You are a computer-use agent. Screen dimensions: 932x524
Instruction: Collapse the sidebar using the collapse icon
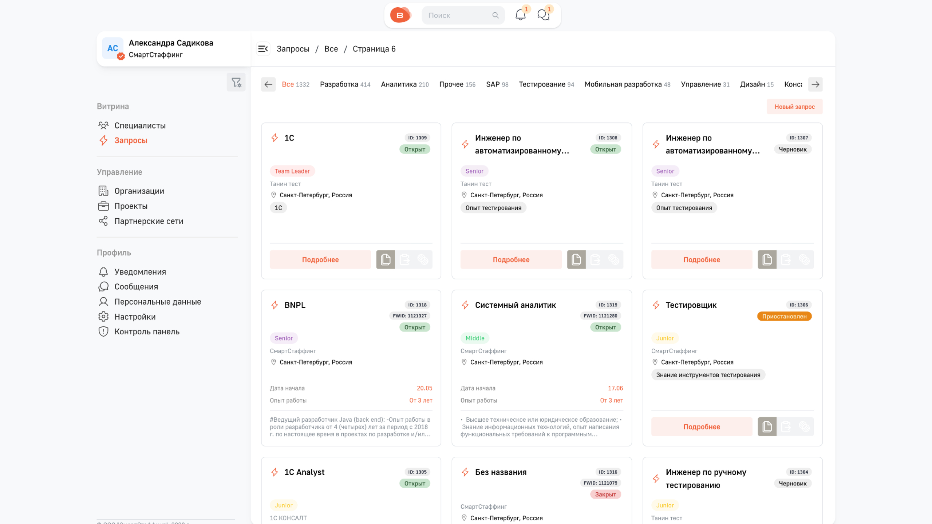(263, 49)
